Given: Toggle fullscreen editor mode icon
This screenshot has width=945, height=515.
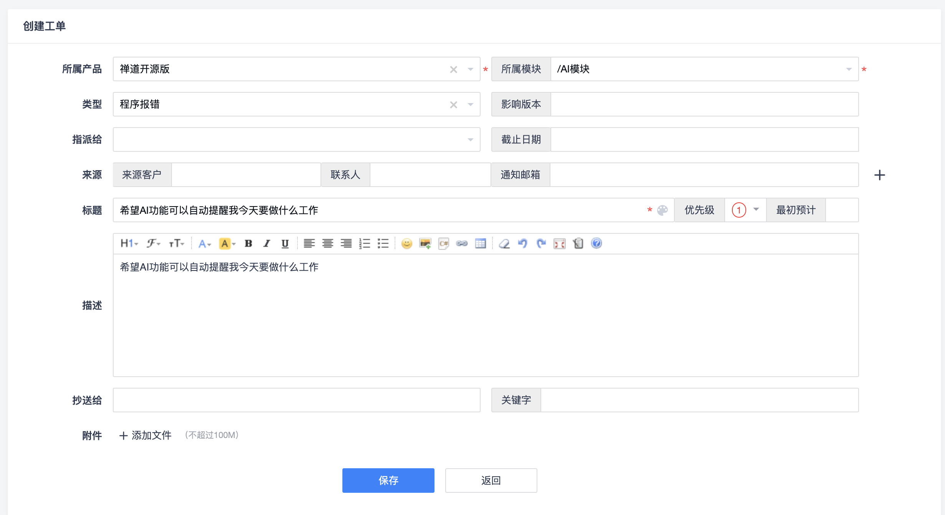Looking at the screenshot, I should tap(559, 243).
